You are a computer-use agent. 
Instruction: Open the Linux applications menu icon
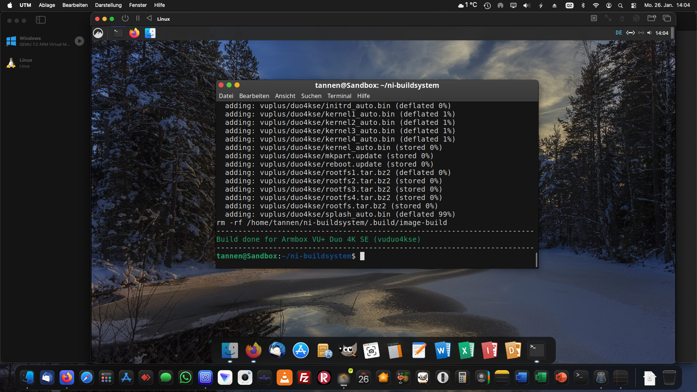[98, 33]
